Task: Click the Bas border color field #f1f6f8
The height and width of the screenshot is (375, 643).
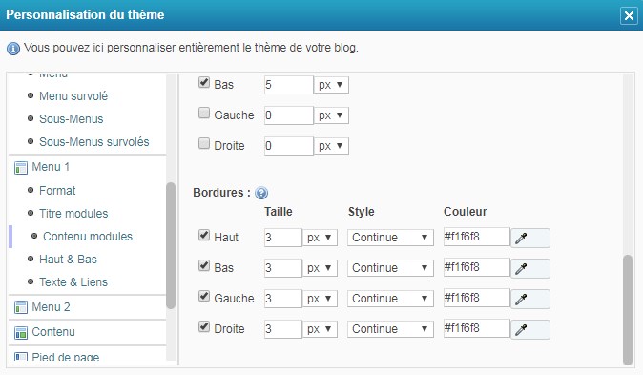Action: (x=476, y=267)
